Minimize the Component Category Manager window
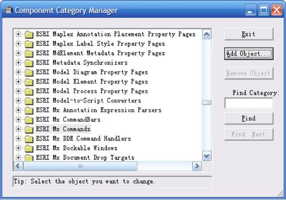The image size is (286, 200). click(x=250, y=10)
